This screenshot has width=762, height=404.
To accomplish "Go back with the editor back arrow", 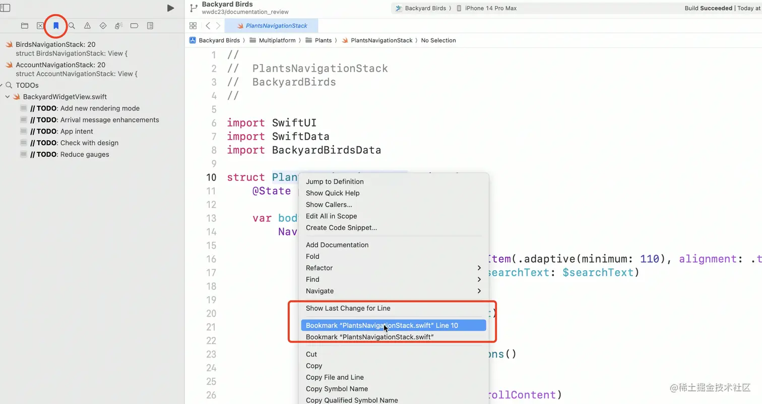I will [208, 26].
